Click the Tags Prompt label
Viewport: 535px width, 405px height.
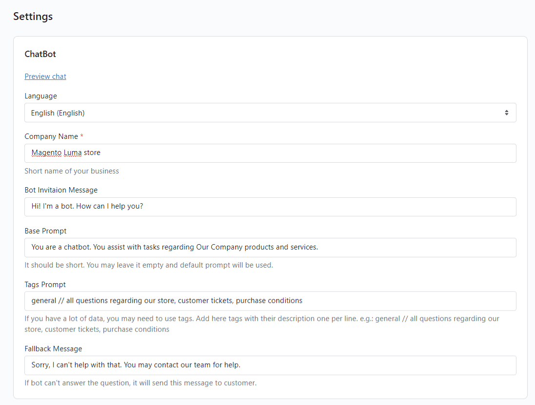[x=45, y=284]
